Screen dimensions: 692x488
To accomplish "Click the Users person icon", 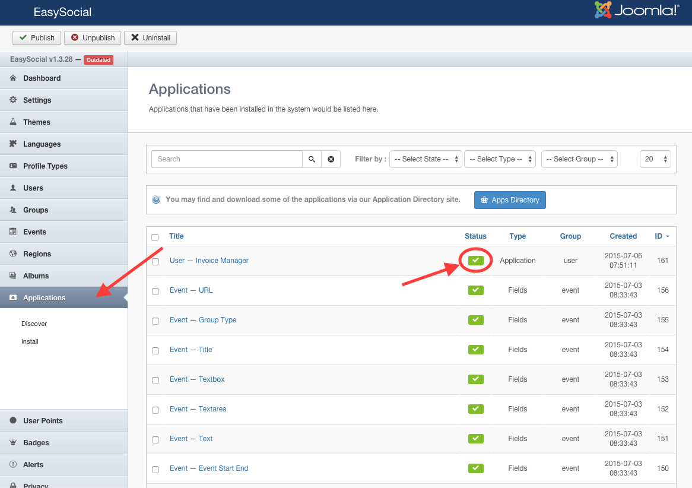I will (x=13, y=188).
